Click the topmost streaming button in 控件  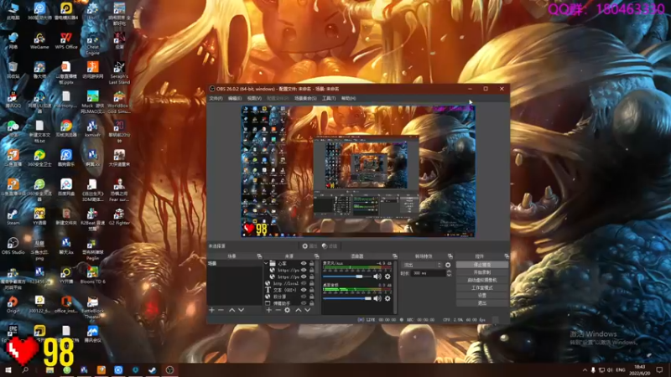click(481, 265)
